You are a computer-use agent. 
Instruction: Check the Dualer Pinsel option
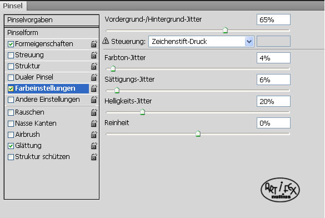pos(11,77)
